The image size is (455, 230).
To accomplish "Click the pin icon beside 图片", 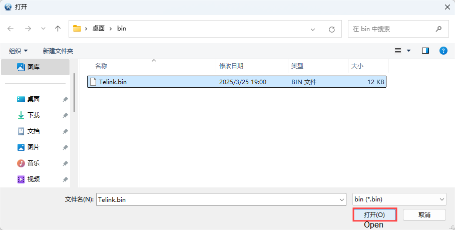I will point(65,147).
